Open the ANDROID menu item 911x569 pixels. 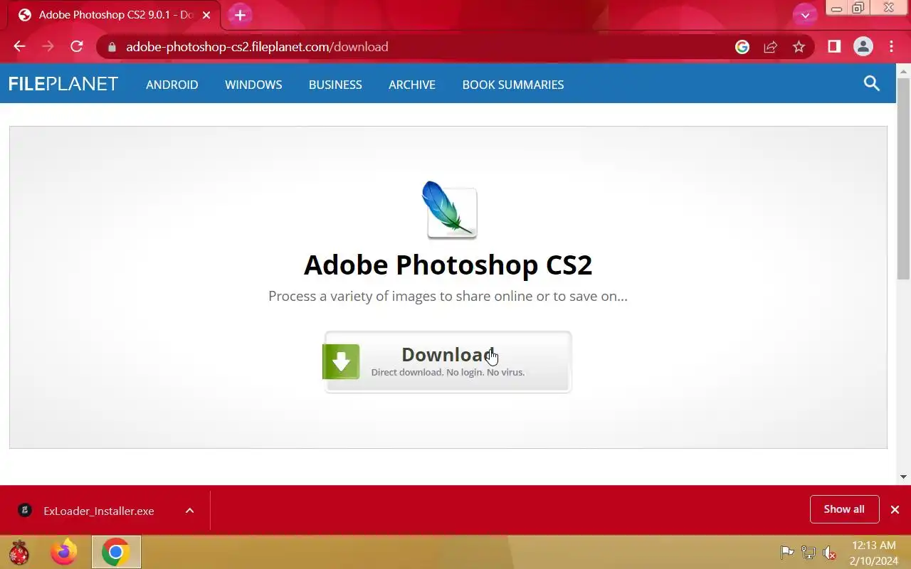pos(172,85)
